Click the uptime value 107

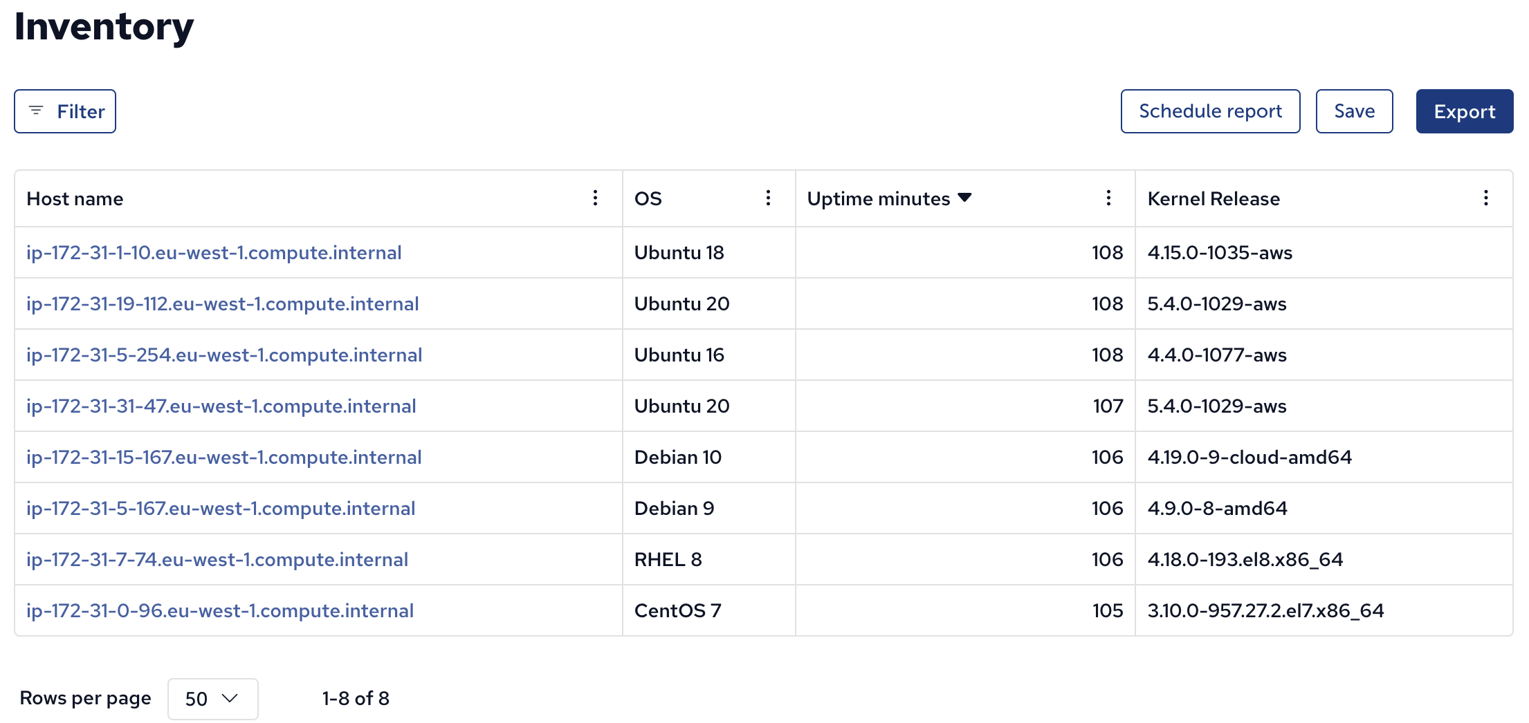point(1108,406)
